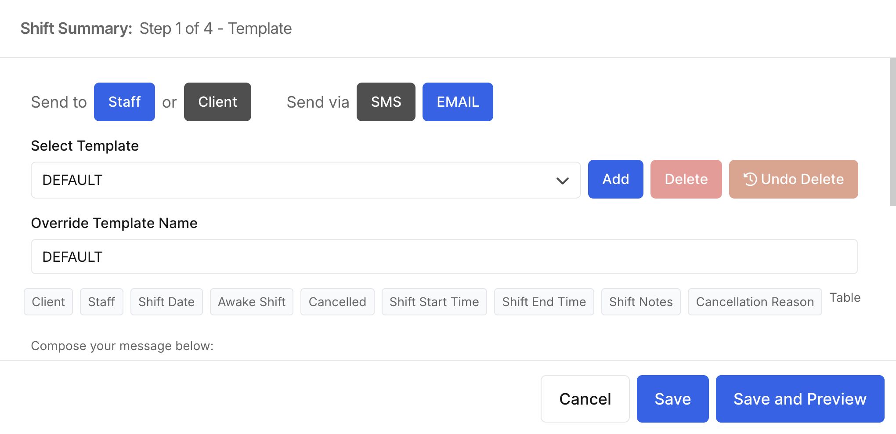Screen dimensions: 896x434
Task: Choose SMS as send method
Action: coord(386,102)
